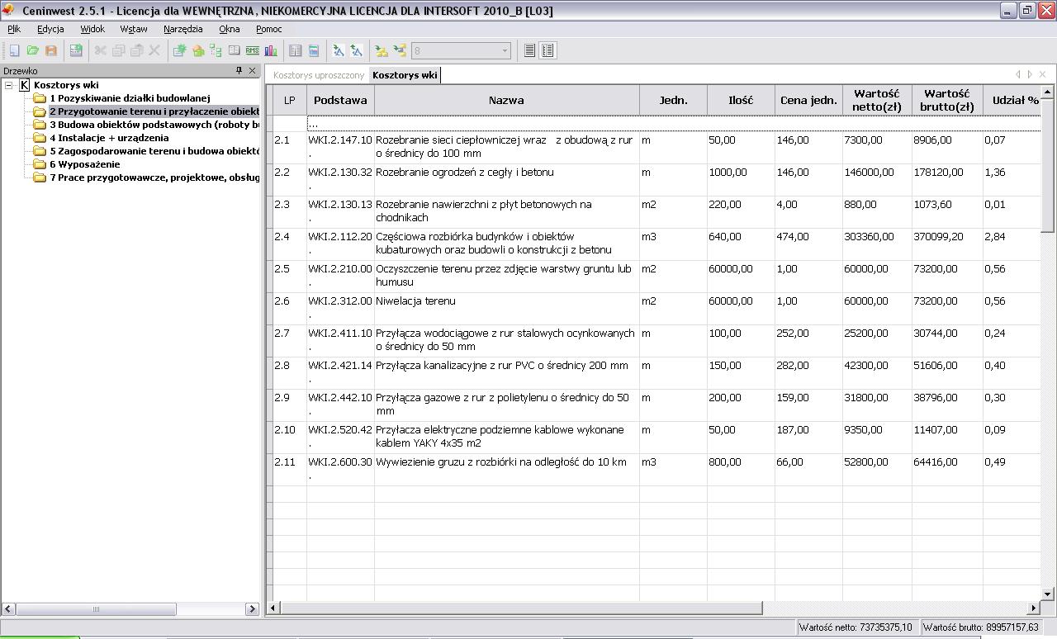1057x639 pixels.
Task: Select tree item 1 Pozyskiwanie działki budowlanej
Action: pos(130,98)
